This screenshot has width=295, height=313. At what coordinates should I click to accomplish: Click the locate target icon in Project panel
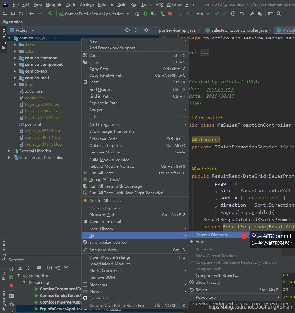coord(127,30)
